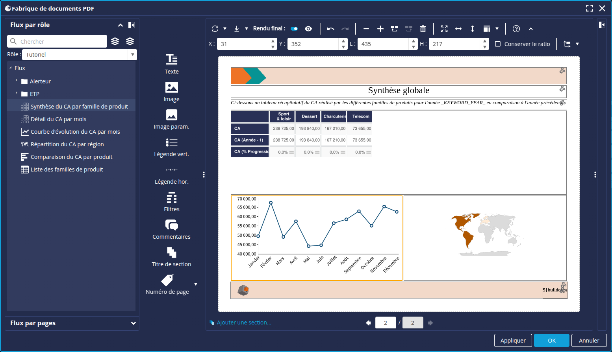Toggle the eye preview icon

pos(308,29)
